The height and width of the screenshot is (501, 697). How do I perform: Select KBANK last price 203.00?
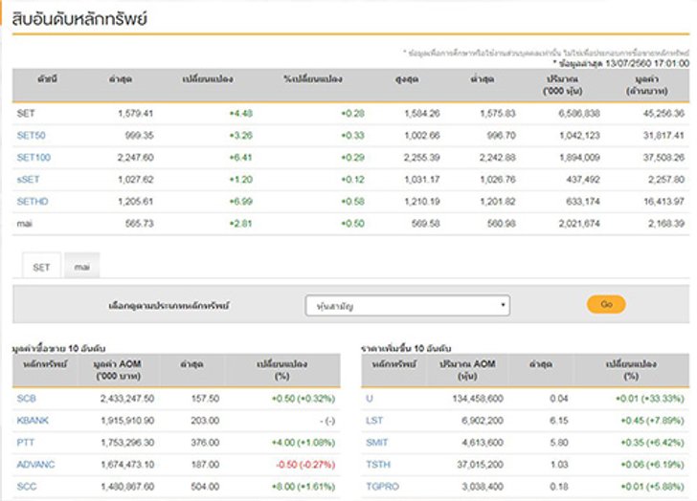pyautogui.click(x=205, y=421)
